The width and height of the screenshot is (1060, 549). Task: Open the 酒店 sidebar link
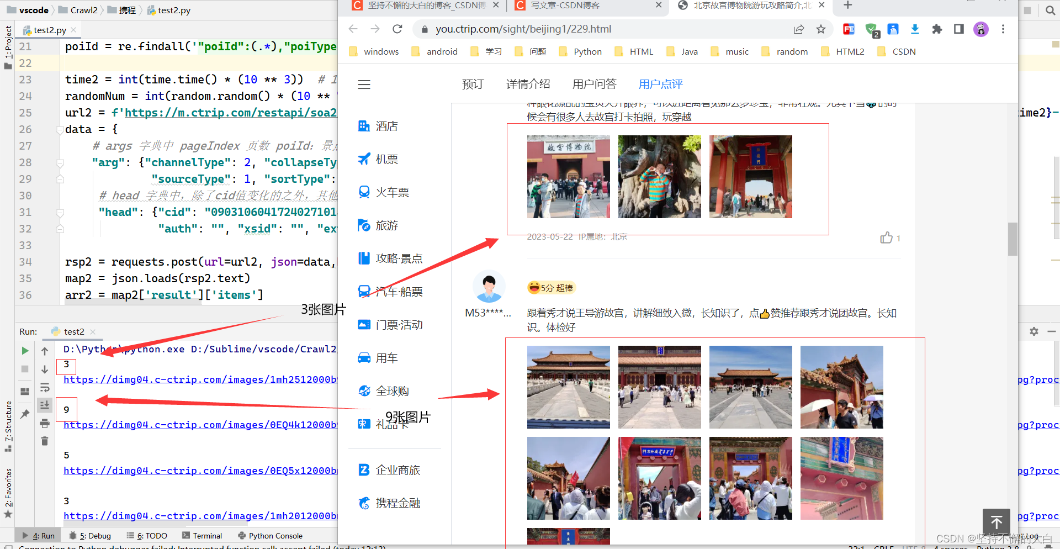click(x=378, y=126)
